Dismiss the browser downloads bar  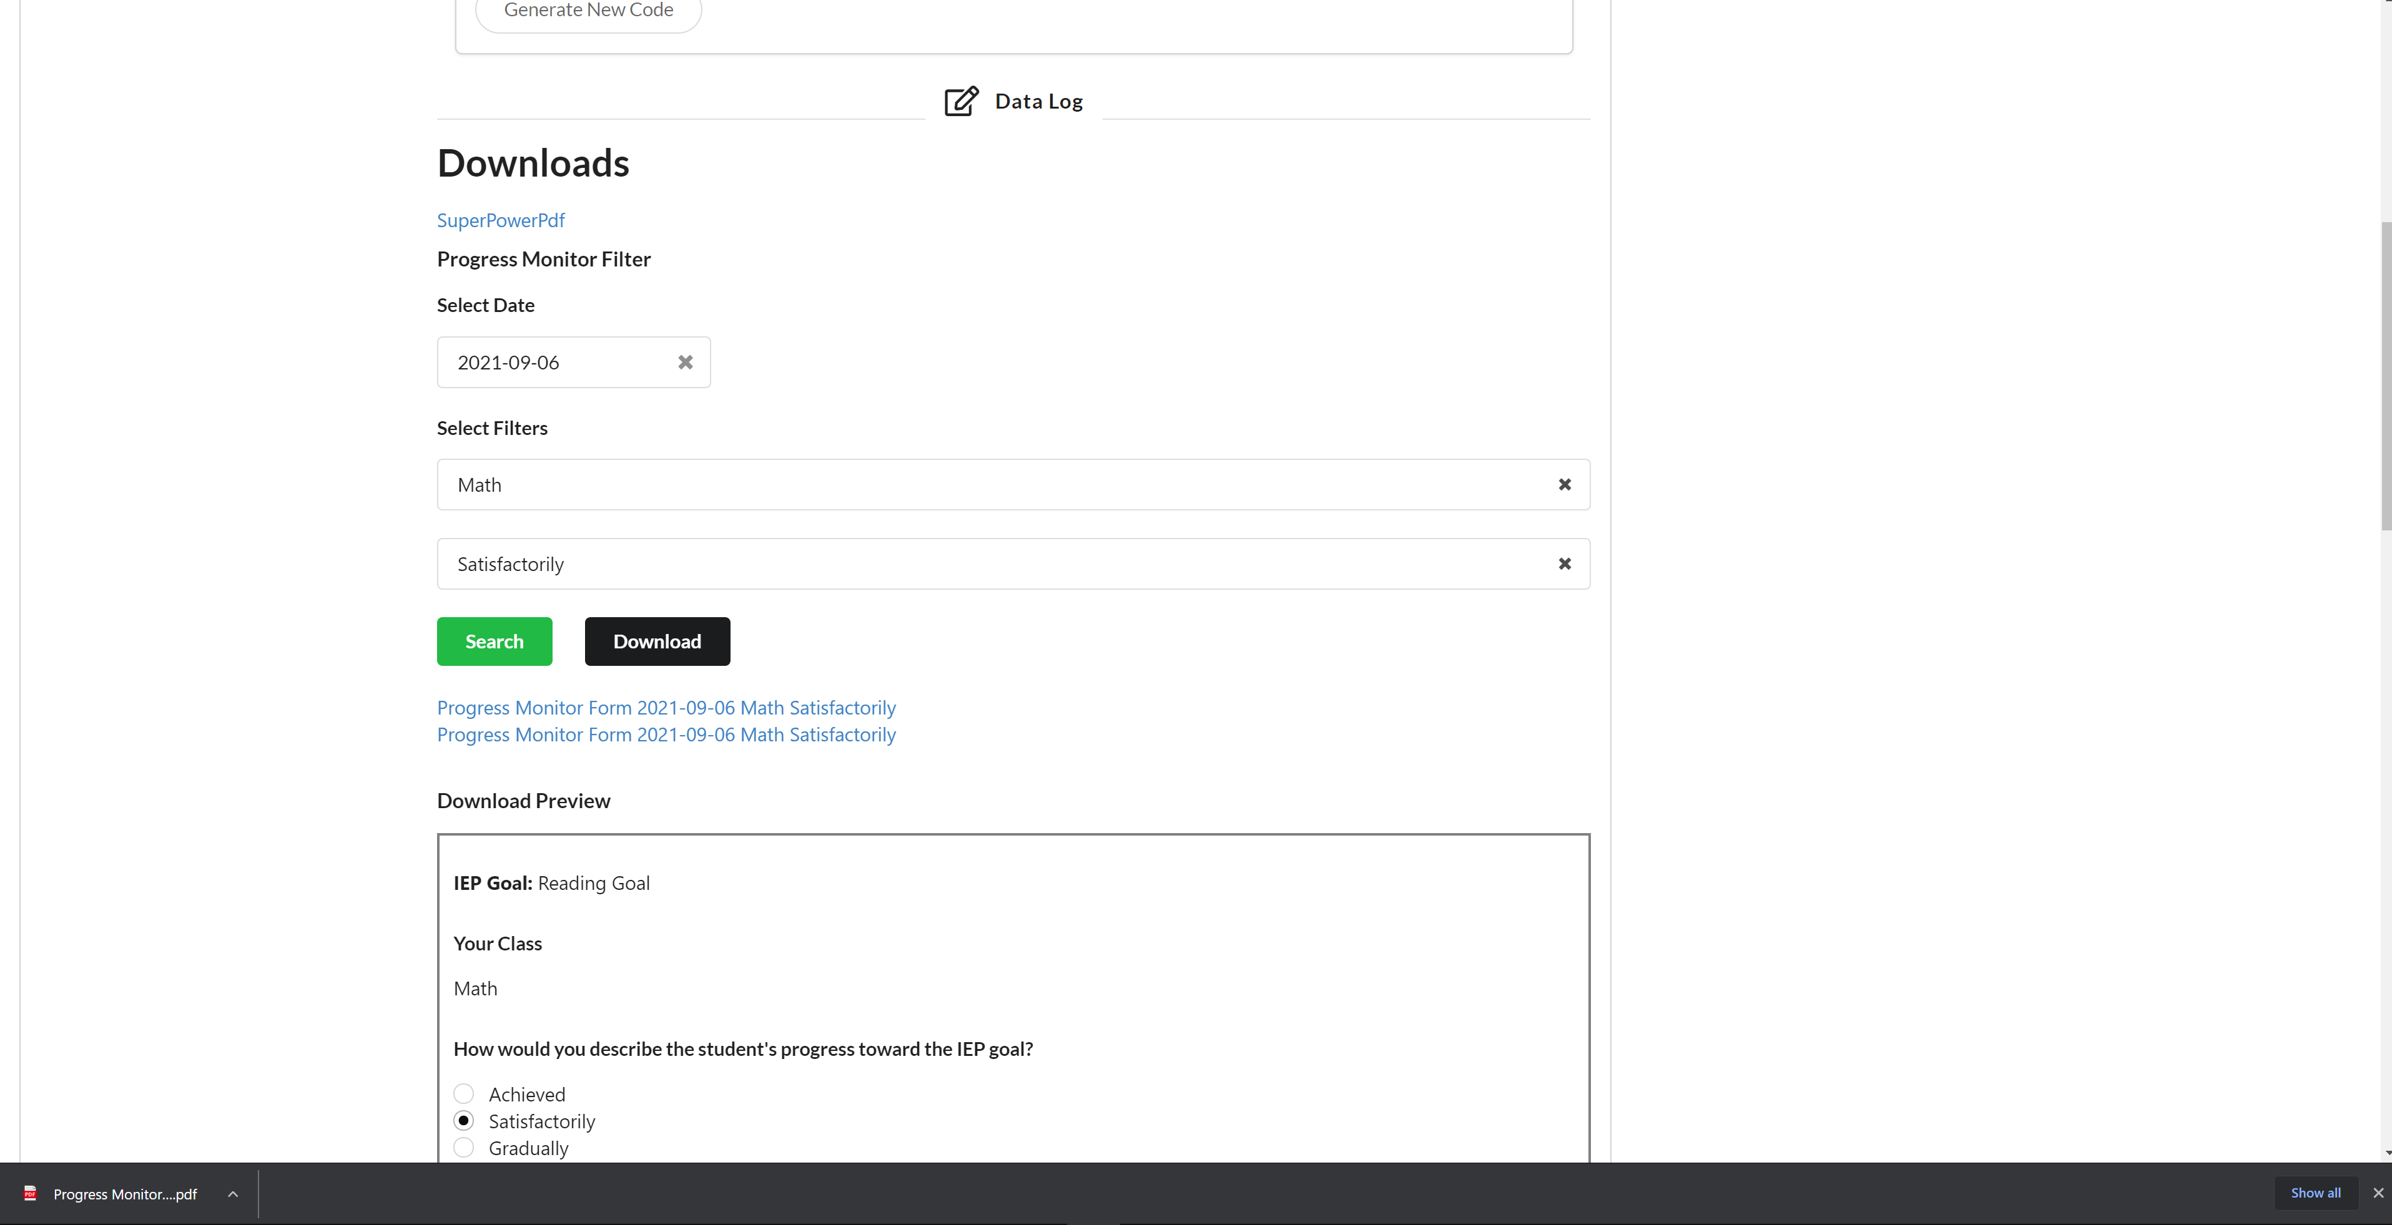coord(2378,1193)
